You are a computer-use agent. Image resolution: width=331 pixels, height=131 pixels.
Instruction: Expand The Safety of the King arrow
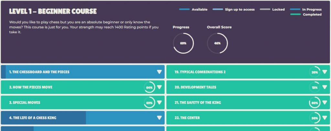pos(325,103)
